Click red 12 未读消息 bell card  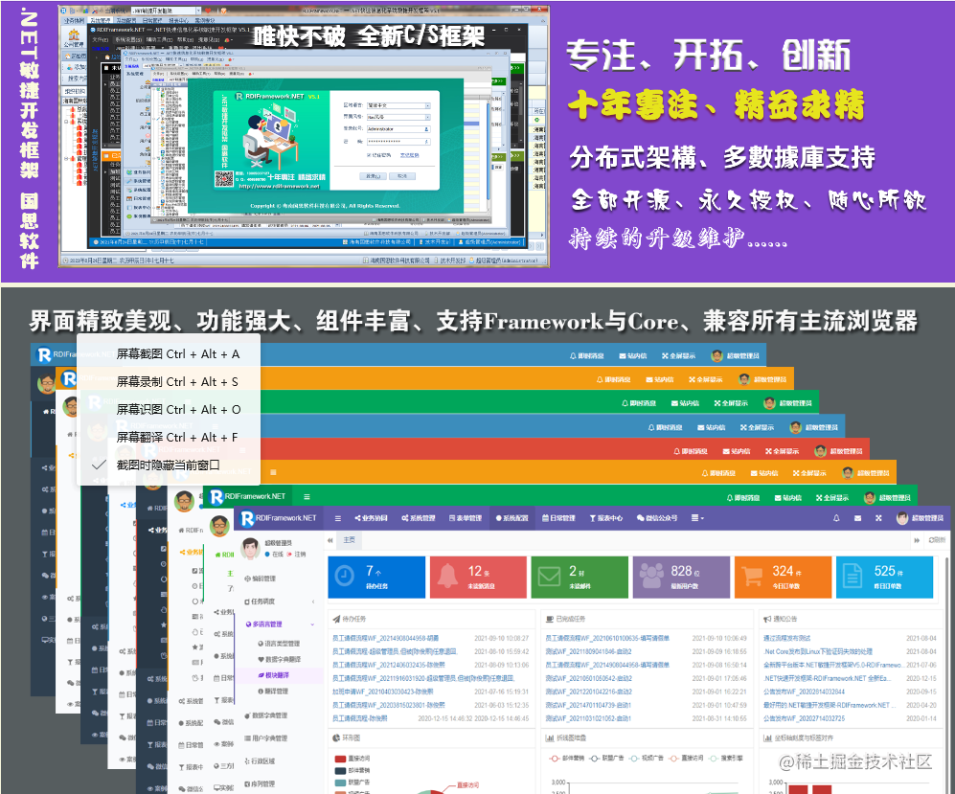pyautogui.click(x=478, y=577)
